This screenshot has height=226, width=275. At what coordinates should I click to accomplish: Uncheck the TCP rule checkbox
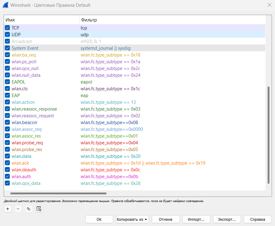coord(7,28)
